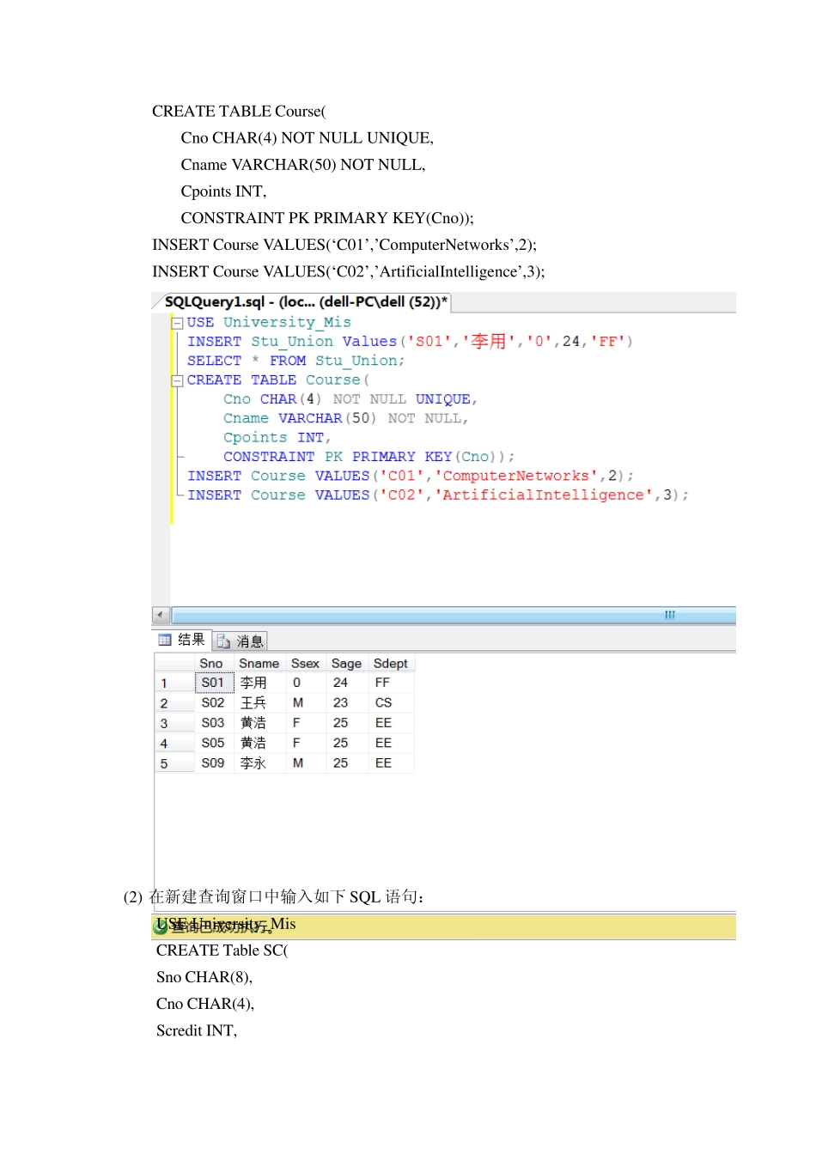Select the SQLQuery1.sql editor tab
Image resolution: width=816 pixels, height=1154 pixels.
tap(305, 302)
